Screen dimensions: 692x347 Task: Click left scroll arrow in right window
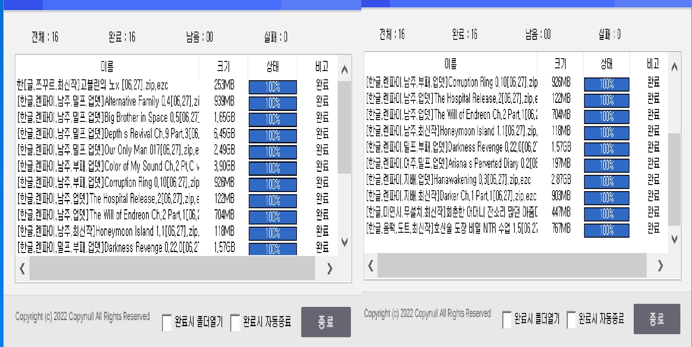tap(371, 266)
